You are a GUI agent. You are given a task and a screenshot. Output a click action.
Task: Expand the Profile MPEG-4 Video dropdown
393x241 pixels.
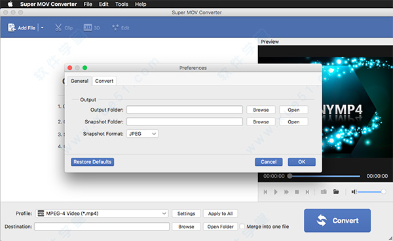click(x=102, y=214)
